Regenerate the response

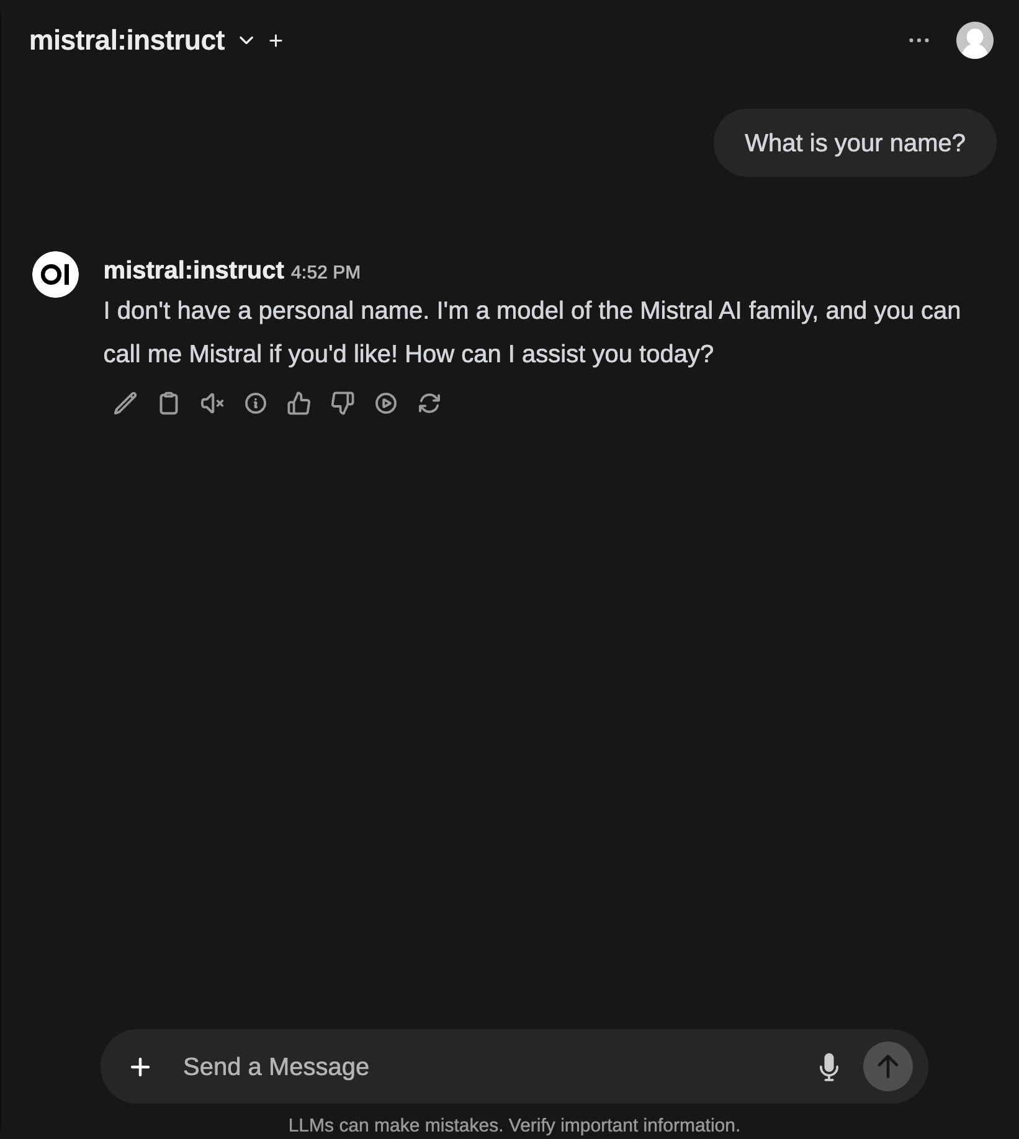click(x=429, y=404)
